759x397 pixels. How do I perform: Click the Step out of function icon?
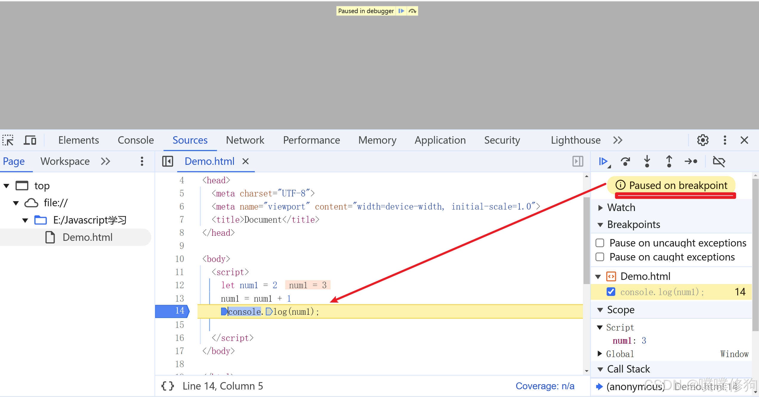click(x=669, y=162)
